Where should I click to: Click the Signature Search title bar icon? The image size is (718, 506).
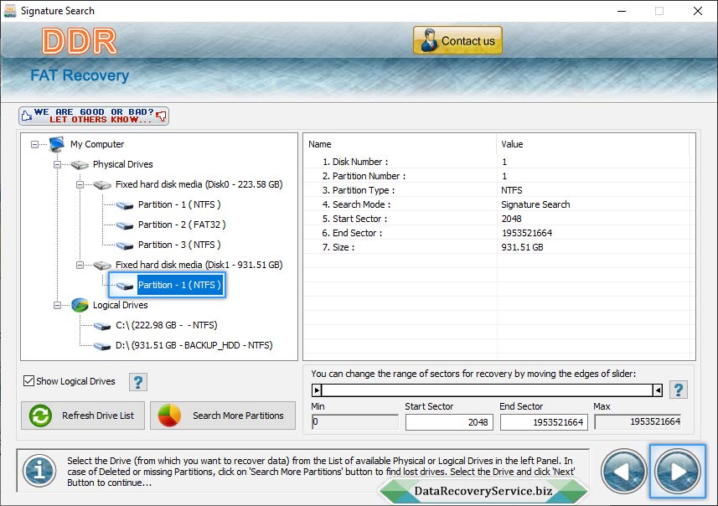point(9,11)
